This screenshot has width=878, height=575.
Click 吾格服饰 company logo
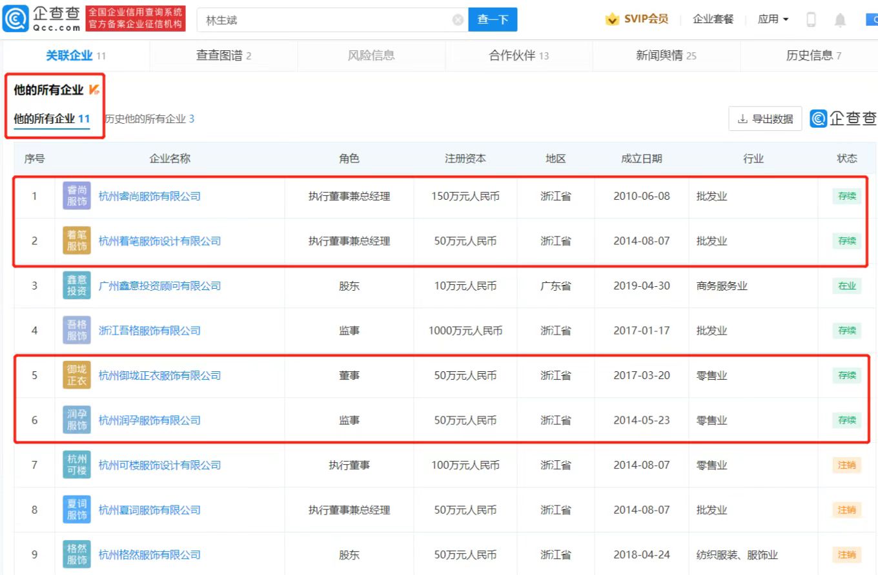click(x=77, y=330)
